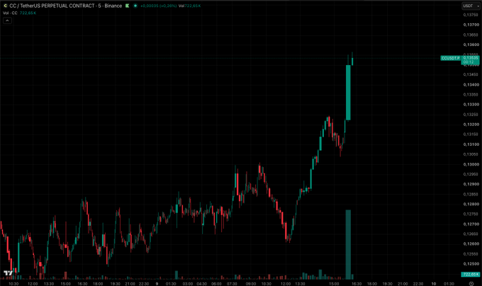Open chart settings gear on time axis

pos(471,284)
